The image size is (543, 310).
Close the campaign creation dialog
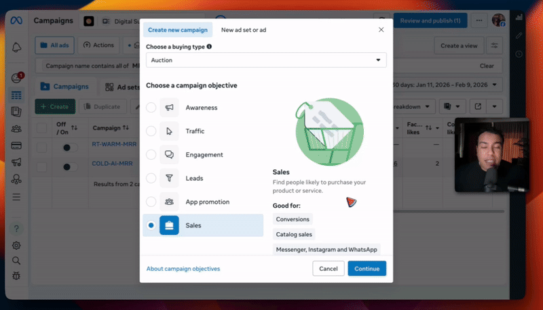click(381, 30)
